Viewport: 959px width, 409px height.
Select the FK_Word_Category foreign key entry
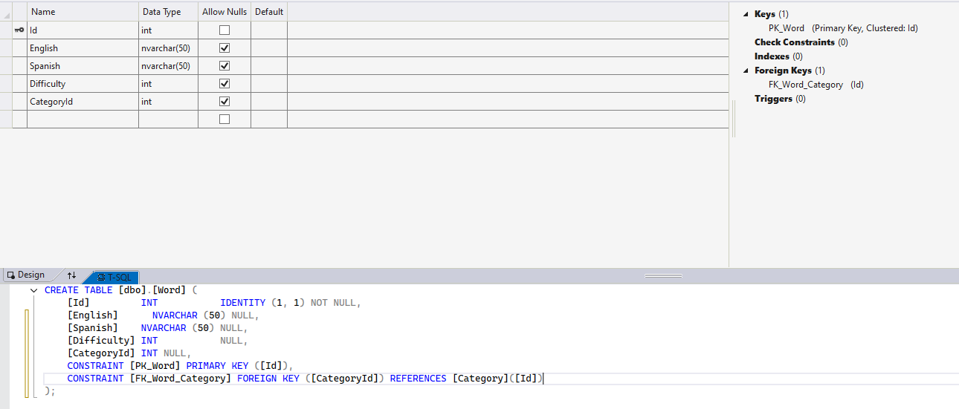[x=816, y=85]
